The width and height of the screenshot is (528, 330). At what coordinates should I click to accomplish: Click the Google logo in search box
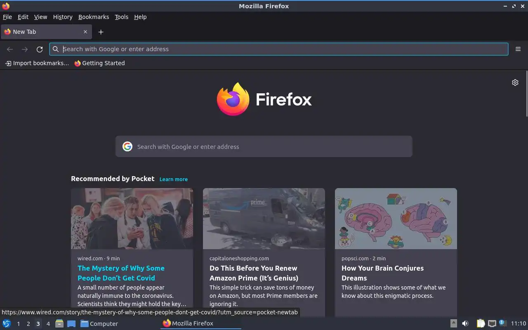coord(127,146)
